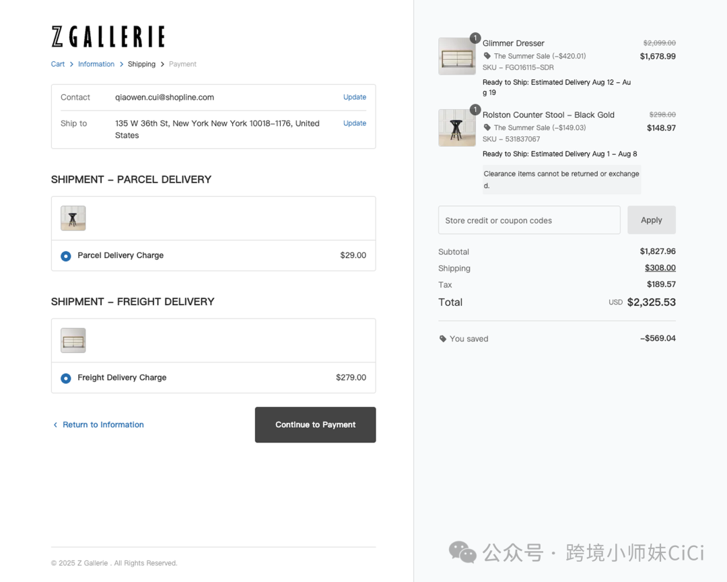Click the Summer Sale tag icon on Glimmer Dresser
The width and height of the screenshot is (727, 582).
(486, 55)
